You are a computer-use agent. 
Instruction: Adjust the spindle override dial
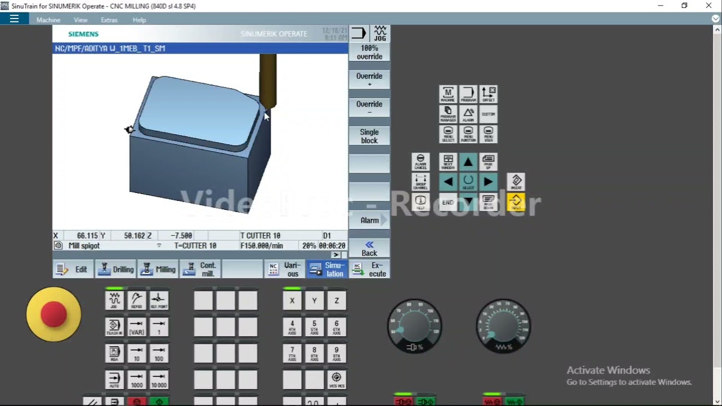[x=415, y=325]
